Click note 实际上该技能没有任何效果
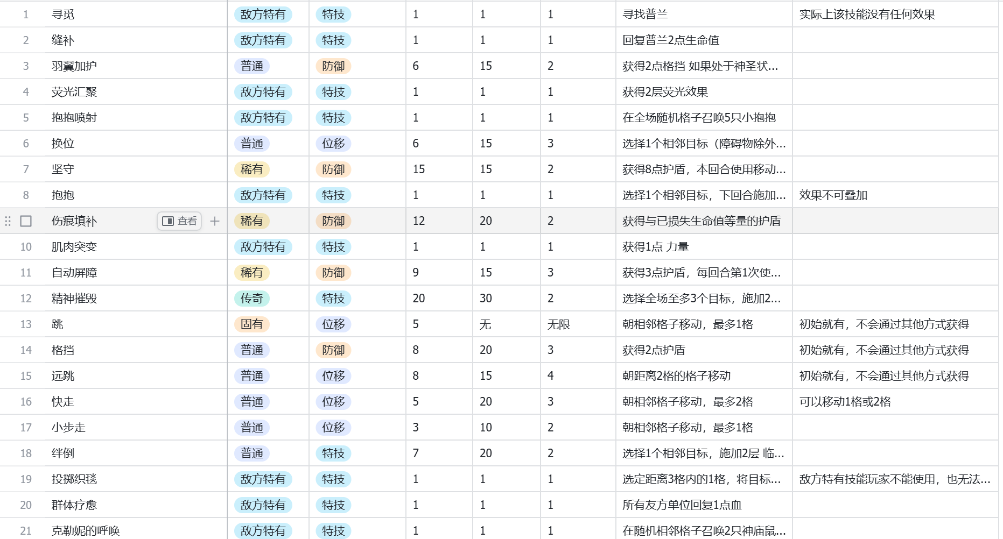1003x539 pixels. [x=867, y=15]
